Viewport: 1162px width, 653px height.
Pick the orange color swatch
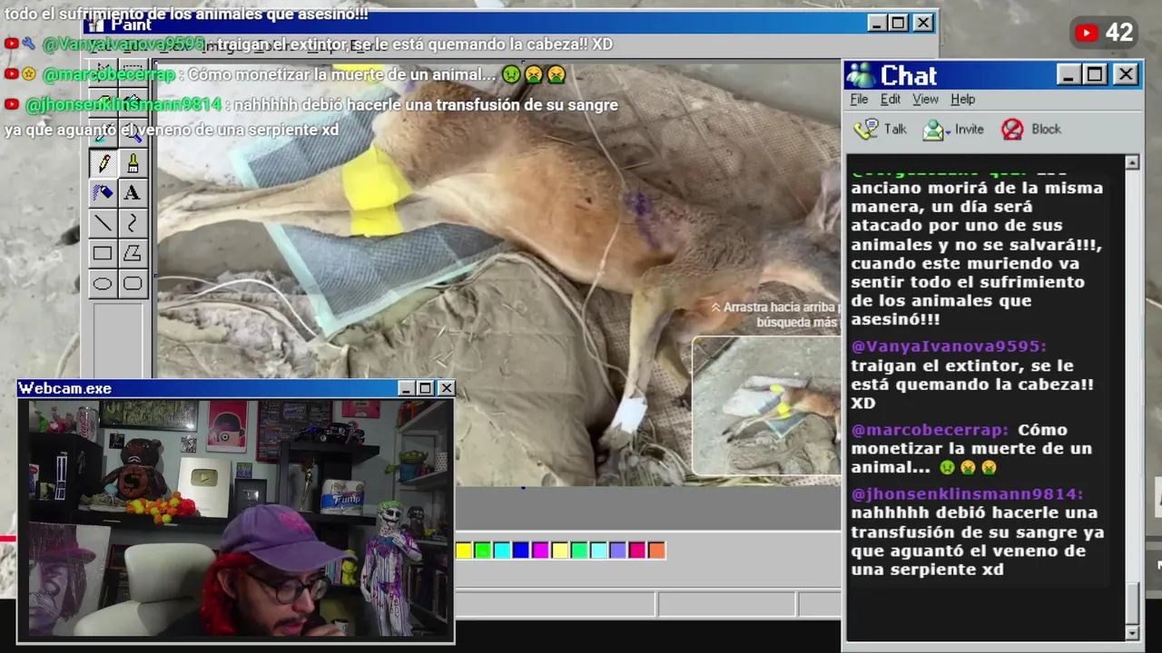point(656,550)
